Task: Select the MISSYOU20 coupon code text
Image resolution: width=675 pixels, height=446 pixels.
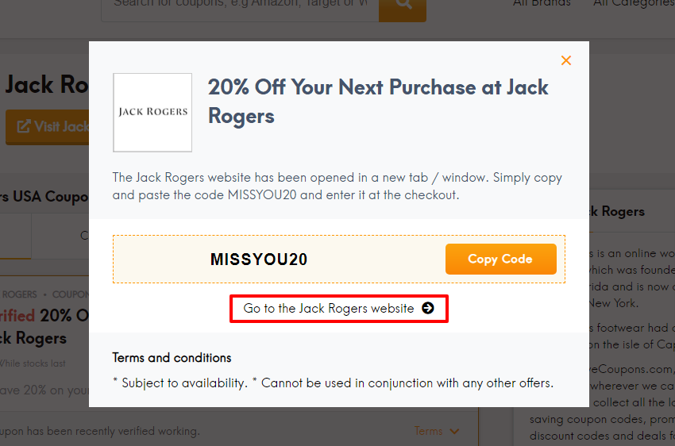Action: tap(259, 260)
